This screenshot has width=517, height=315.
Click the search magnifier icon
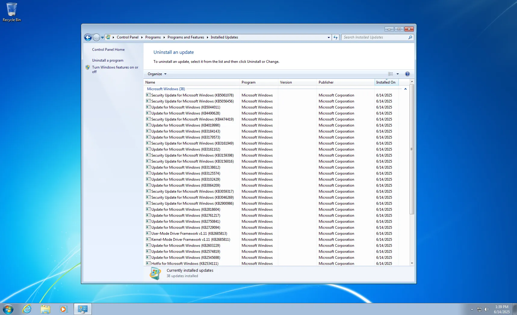(x=410, y=37)
